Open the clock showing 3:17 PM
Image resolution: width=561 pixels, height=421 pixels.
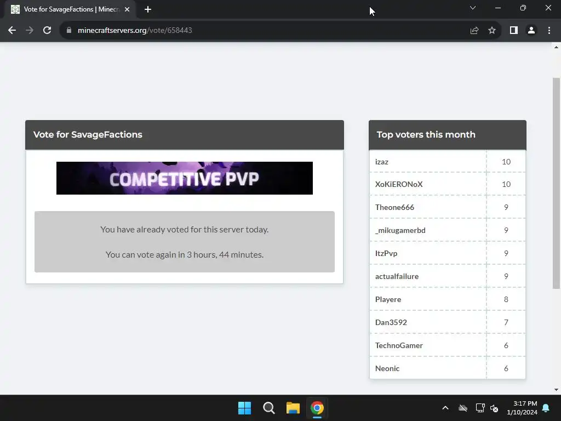coord(522,408)
